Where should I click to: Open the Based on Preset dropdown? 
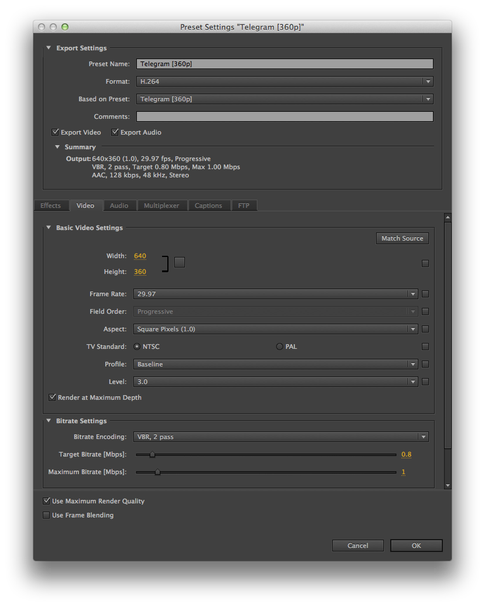point(284,99)
